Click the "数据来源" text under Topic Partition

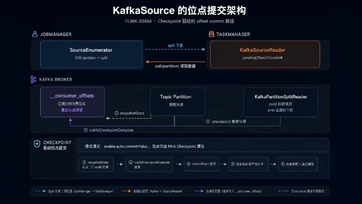[x=176, y=105]
